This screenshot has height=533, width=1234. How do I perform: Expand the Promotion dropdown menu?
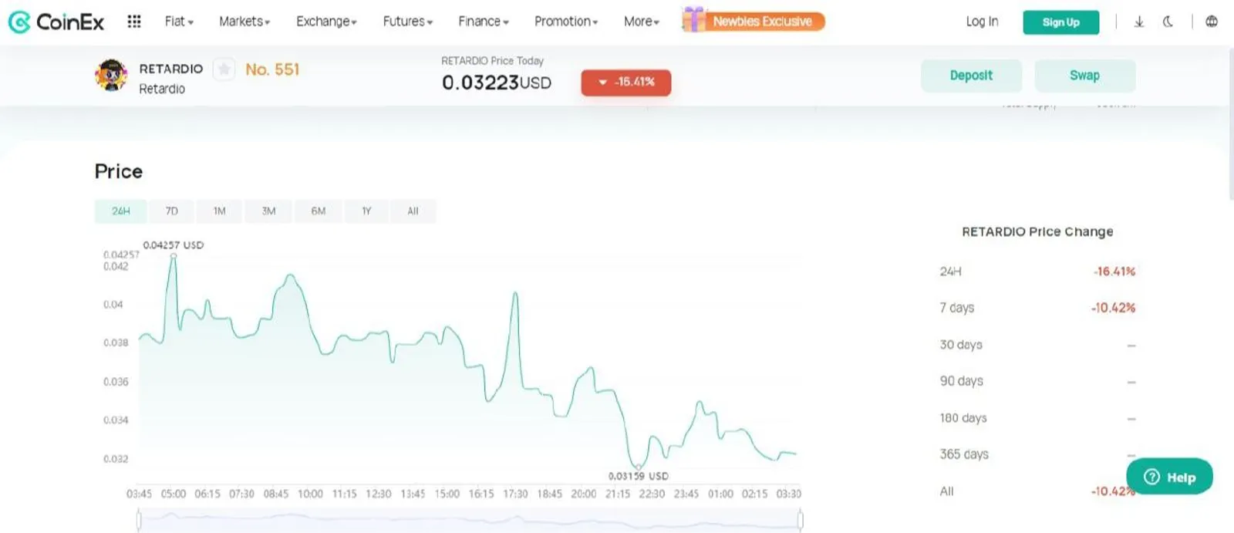point(566,22)
